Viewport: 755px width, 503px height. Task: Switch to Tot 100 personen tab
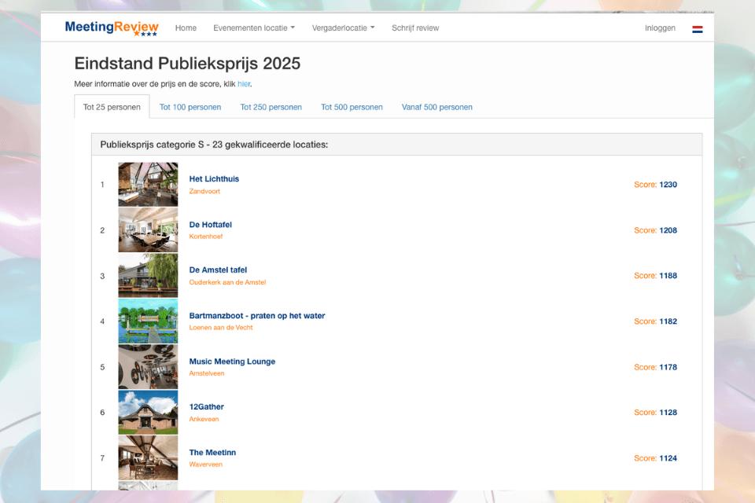pyautogui.click(x=190, y=107)
